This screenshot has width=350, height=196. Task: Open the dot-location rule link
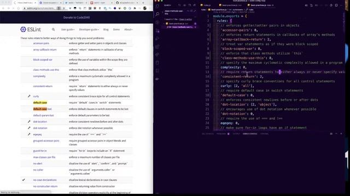40,122
